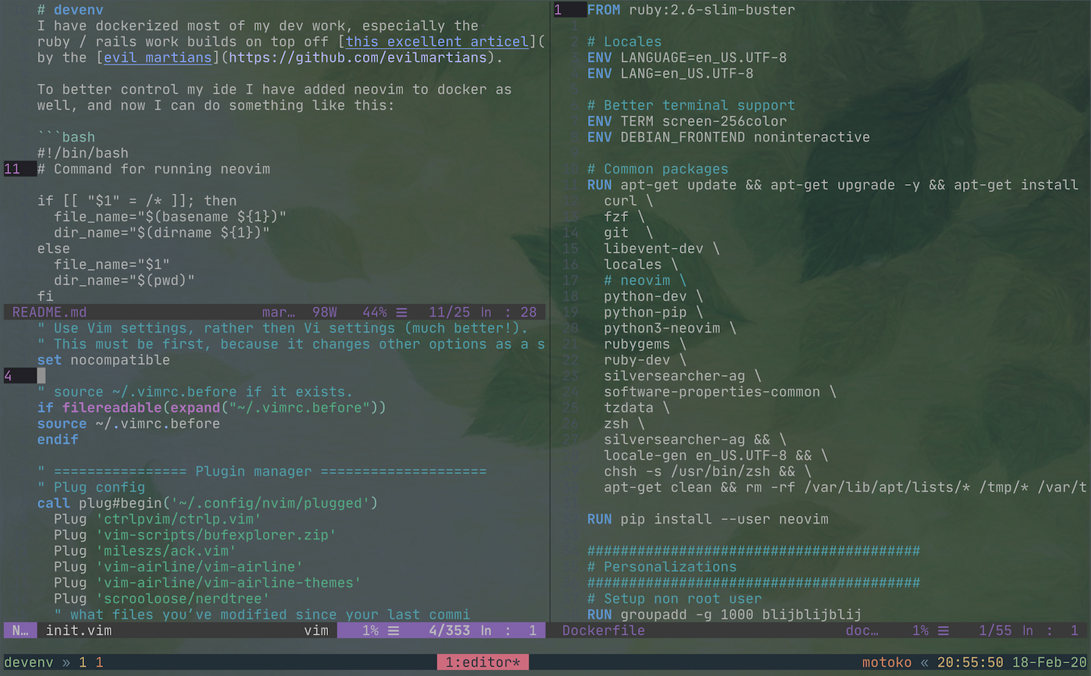Screen dimensions: 1091x676
Task: Click the 'ENV DEBIAN_FRONTEND noninteractive' line
Action: pos(729,137)
